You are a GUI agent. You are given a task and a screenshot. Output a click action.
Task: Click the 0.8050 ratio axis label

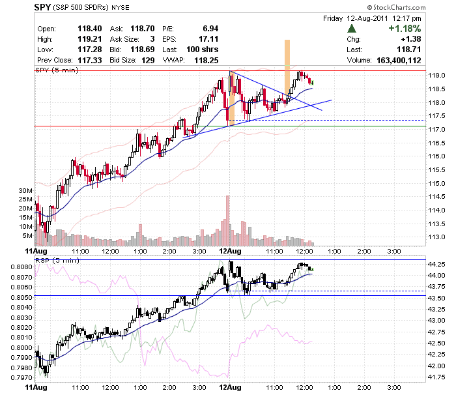click(x=21, y=297)
